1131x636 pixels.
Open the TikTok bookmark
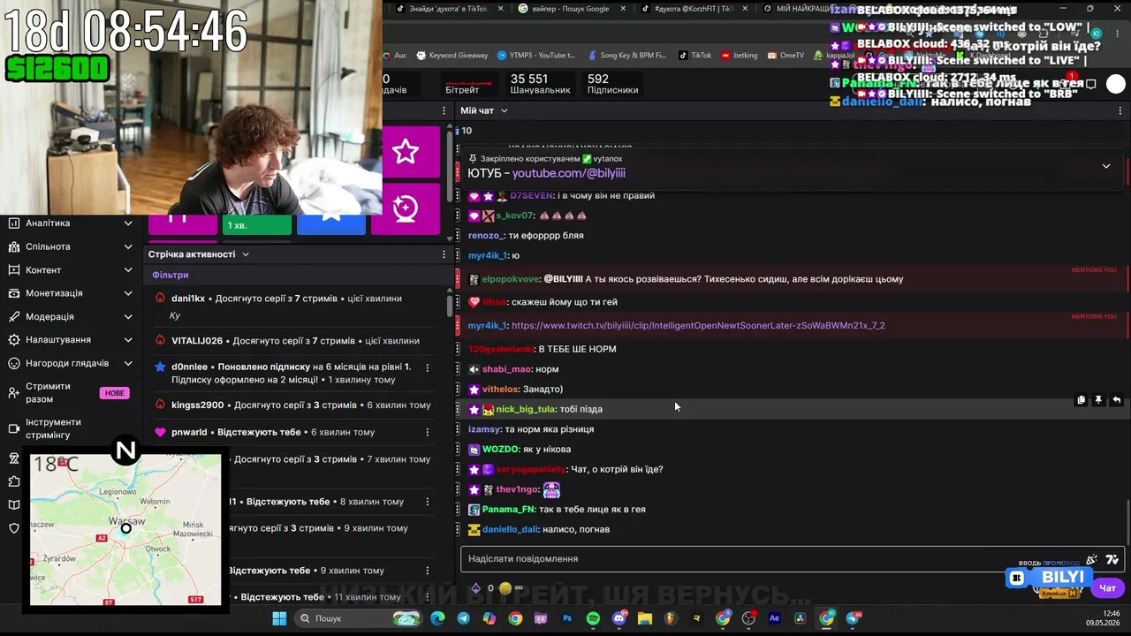click(695, 55)
